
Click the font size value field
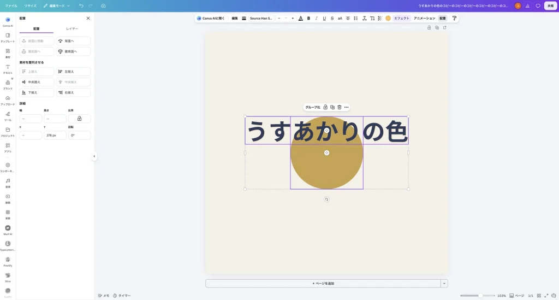coord(286,18)
